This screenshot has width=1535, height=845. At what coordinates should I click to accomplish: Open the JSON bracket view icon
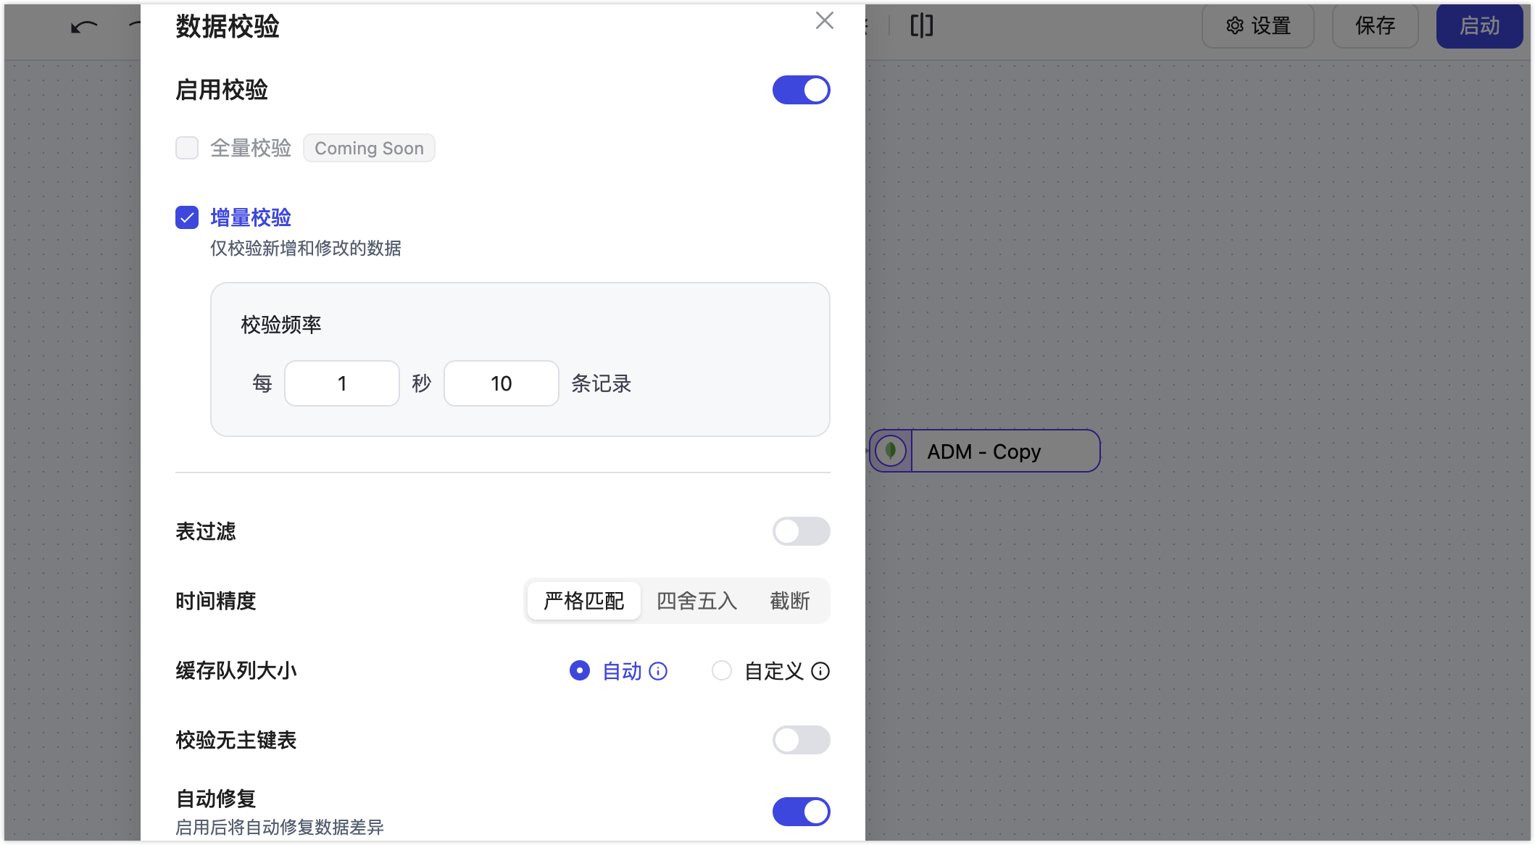920,26
